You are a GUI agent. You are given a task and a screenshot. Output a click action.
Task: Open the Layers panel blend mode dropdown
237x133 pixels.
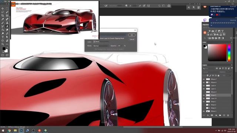(211, 72)
